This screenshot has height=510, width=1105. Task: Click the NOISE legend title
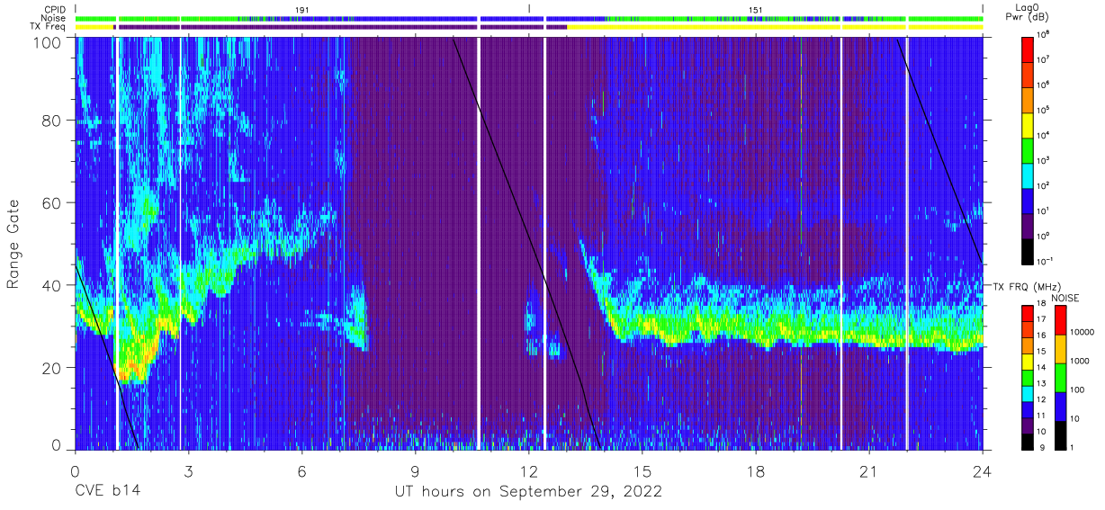point(1065,297)
